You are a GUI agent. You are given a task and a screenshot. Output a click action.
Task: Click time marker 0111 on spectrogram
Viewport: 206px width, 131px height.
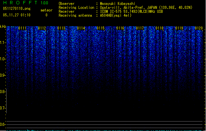click(22, 28)
